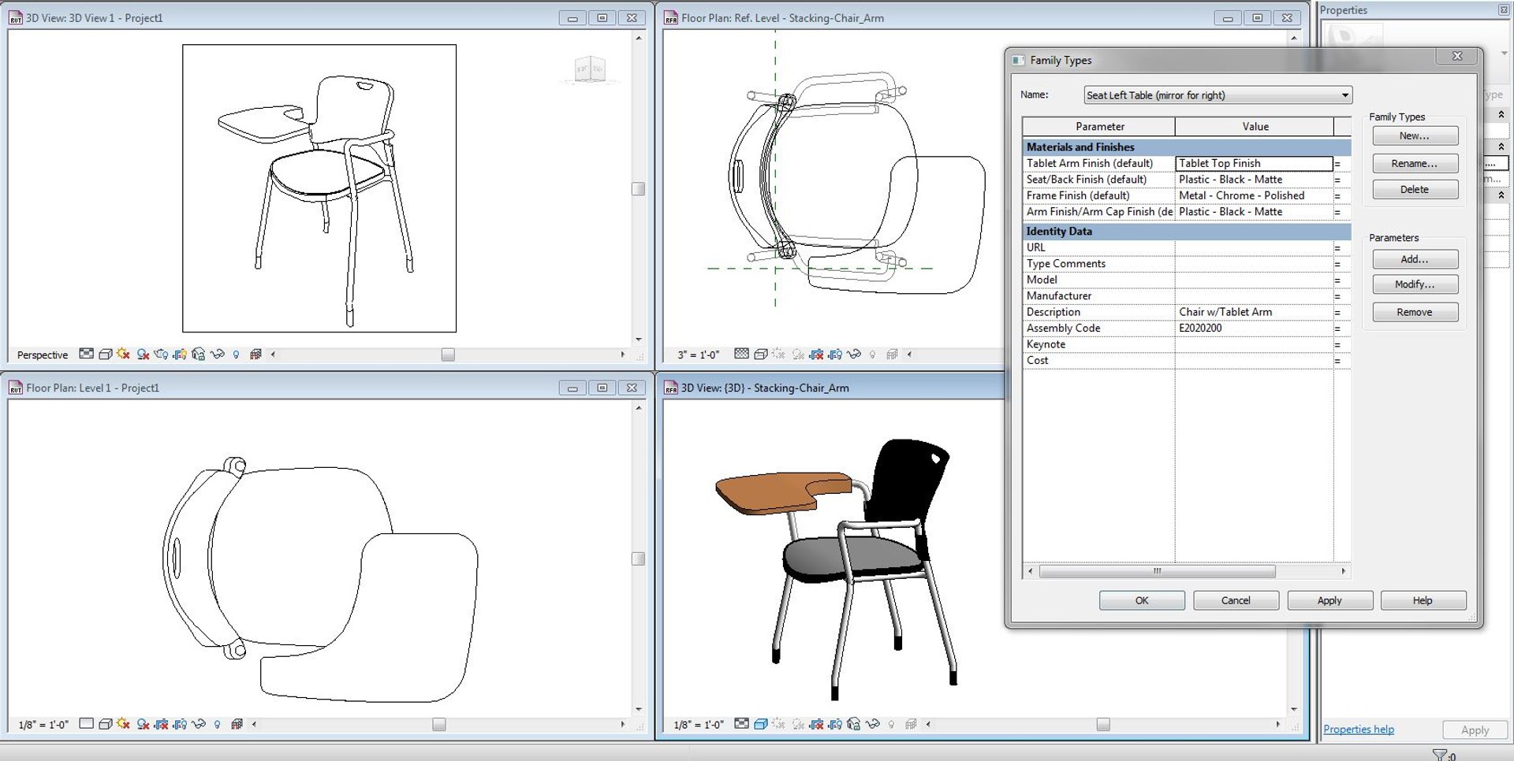
Task: Collapse the middle Properties palette section chevron
Action: coord(1501,147)
